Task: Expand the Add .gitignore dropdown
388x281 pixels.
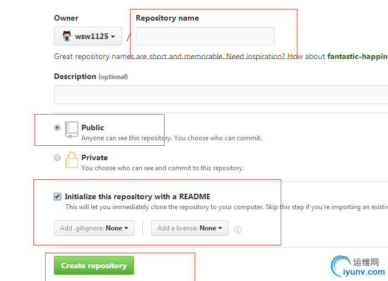Action: coord(94,228)
